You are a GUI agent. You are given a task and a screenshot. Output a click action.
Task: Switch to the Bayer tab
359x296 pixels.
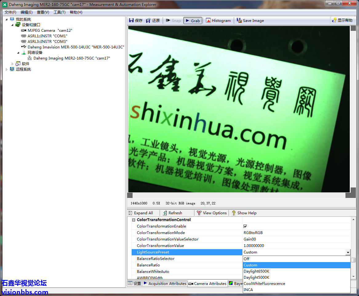[236, 284]
